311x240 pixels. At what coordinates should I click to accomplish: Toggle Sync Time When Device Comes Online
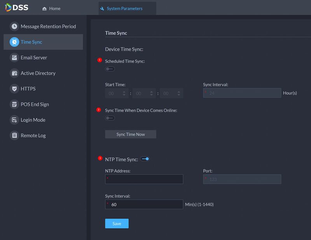coord(110,118)
